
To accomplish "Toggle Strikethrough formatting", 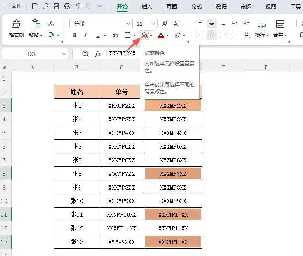I will click(x=115, y=35).
